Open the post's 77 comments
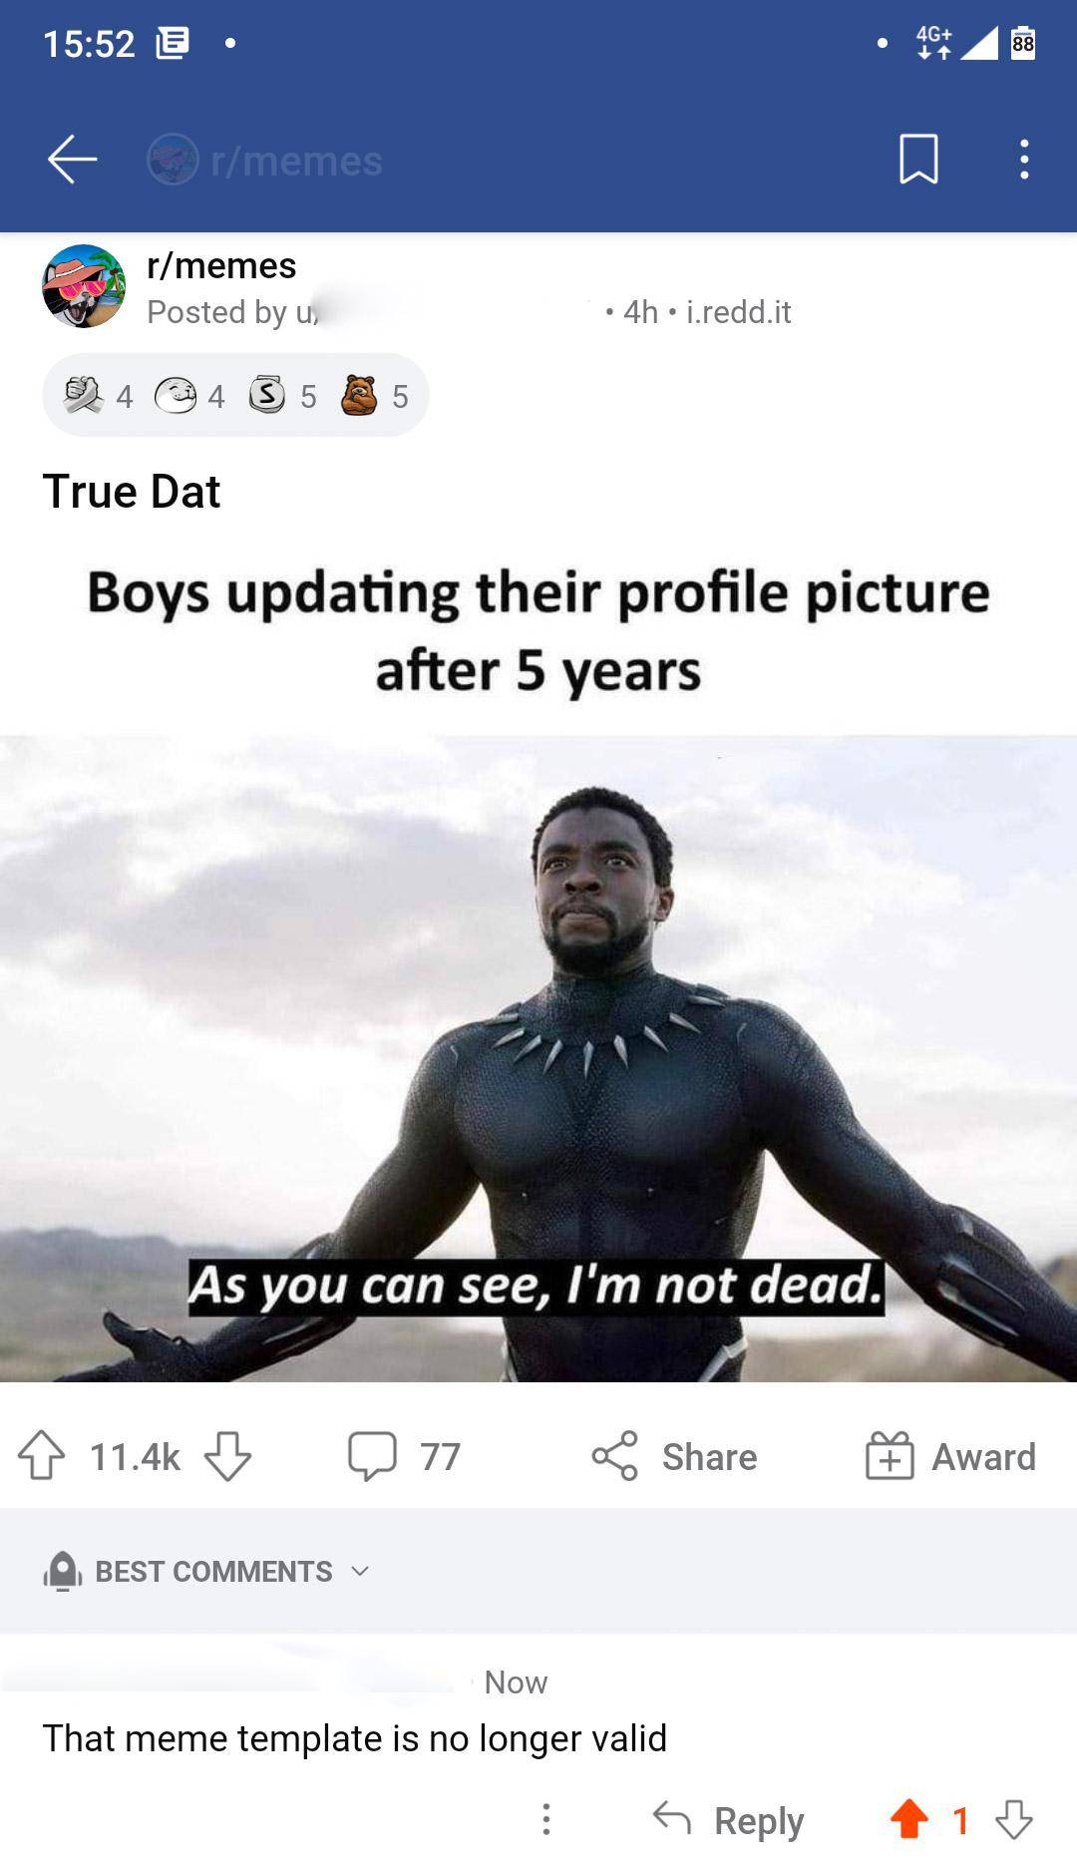Viewport: 1077px width, 1865px height. pos(404,1456)
